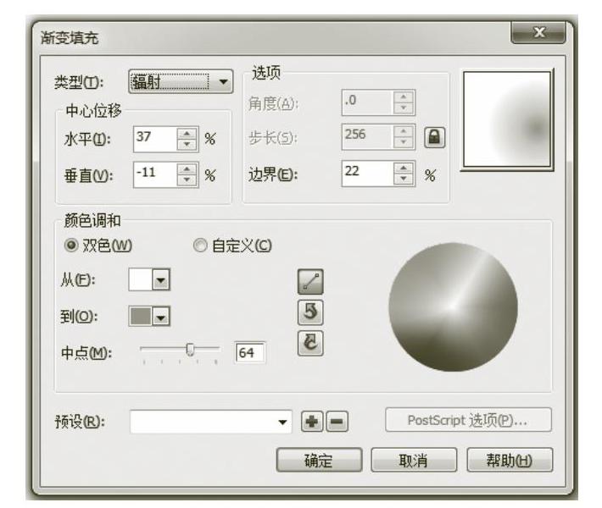Click the gray 到 color swatch
Screen dimensions: 602x508
coord(141,317)
